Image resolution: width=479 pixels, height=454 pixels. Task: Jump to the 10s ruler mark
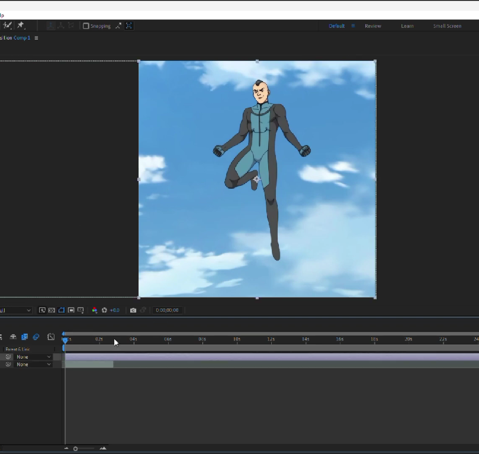pos(237,339)
